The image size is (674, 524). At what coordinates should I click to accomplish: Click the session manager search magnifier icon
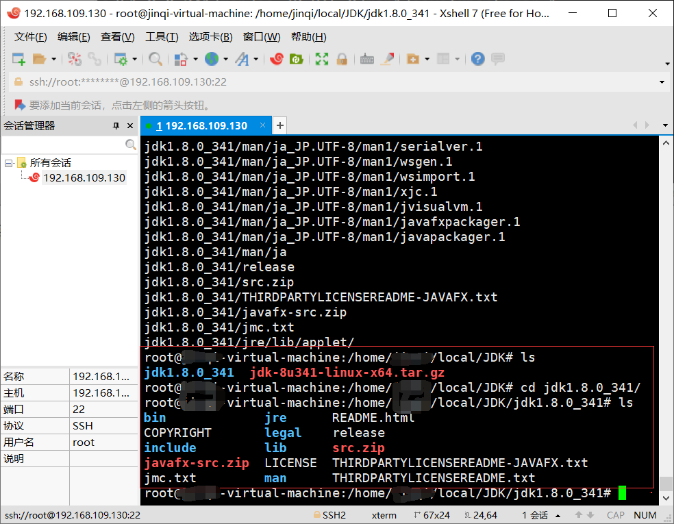tap(131, 145)
